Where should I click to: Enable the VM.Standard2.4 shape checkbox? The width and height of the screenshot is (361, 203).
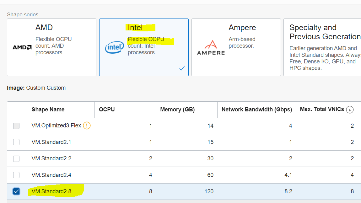[x=16, y=175]
